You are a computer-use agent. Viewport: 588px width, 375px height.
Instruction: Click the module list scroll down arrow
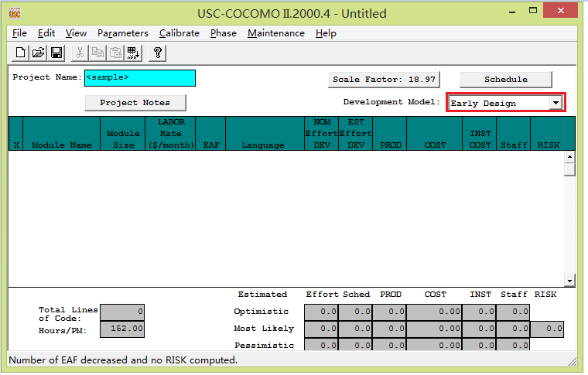(569, 280)
